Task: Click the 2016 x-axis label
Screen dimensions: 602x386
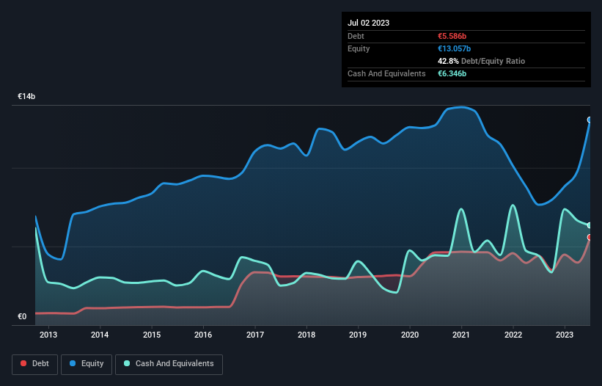Action: pos(203,335)
